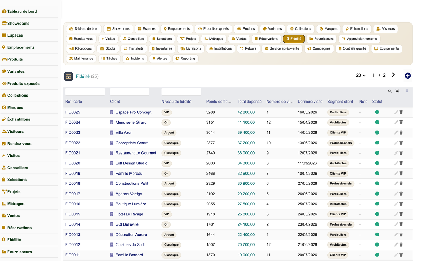Click the filter field above Client column
The width and height of the screenshot is (421, 261).
[130, 91]
